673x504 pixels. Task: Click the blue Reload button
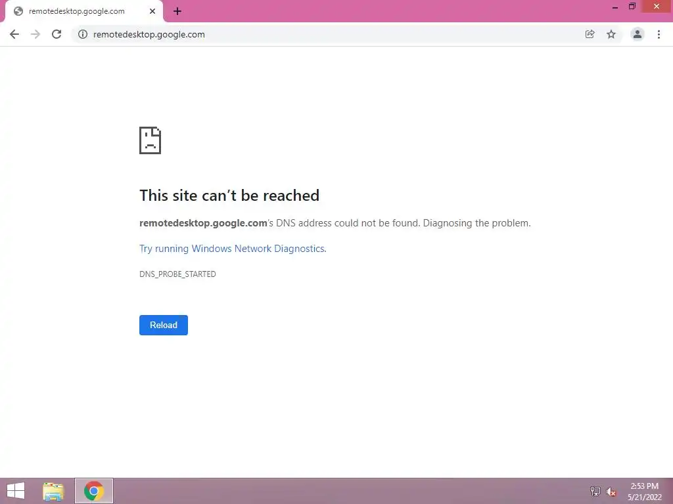pos(164,325)
